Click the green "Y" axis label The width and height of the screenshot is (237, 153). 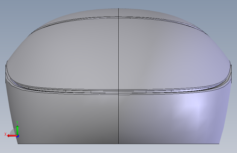pyautogui.click(x=17, y=122)
